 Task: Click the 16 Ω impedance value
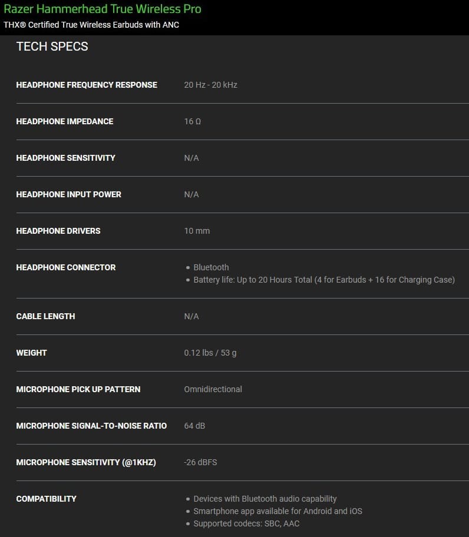tap(192, 121)
